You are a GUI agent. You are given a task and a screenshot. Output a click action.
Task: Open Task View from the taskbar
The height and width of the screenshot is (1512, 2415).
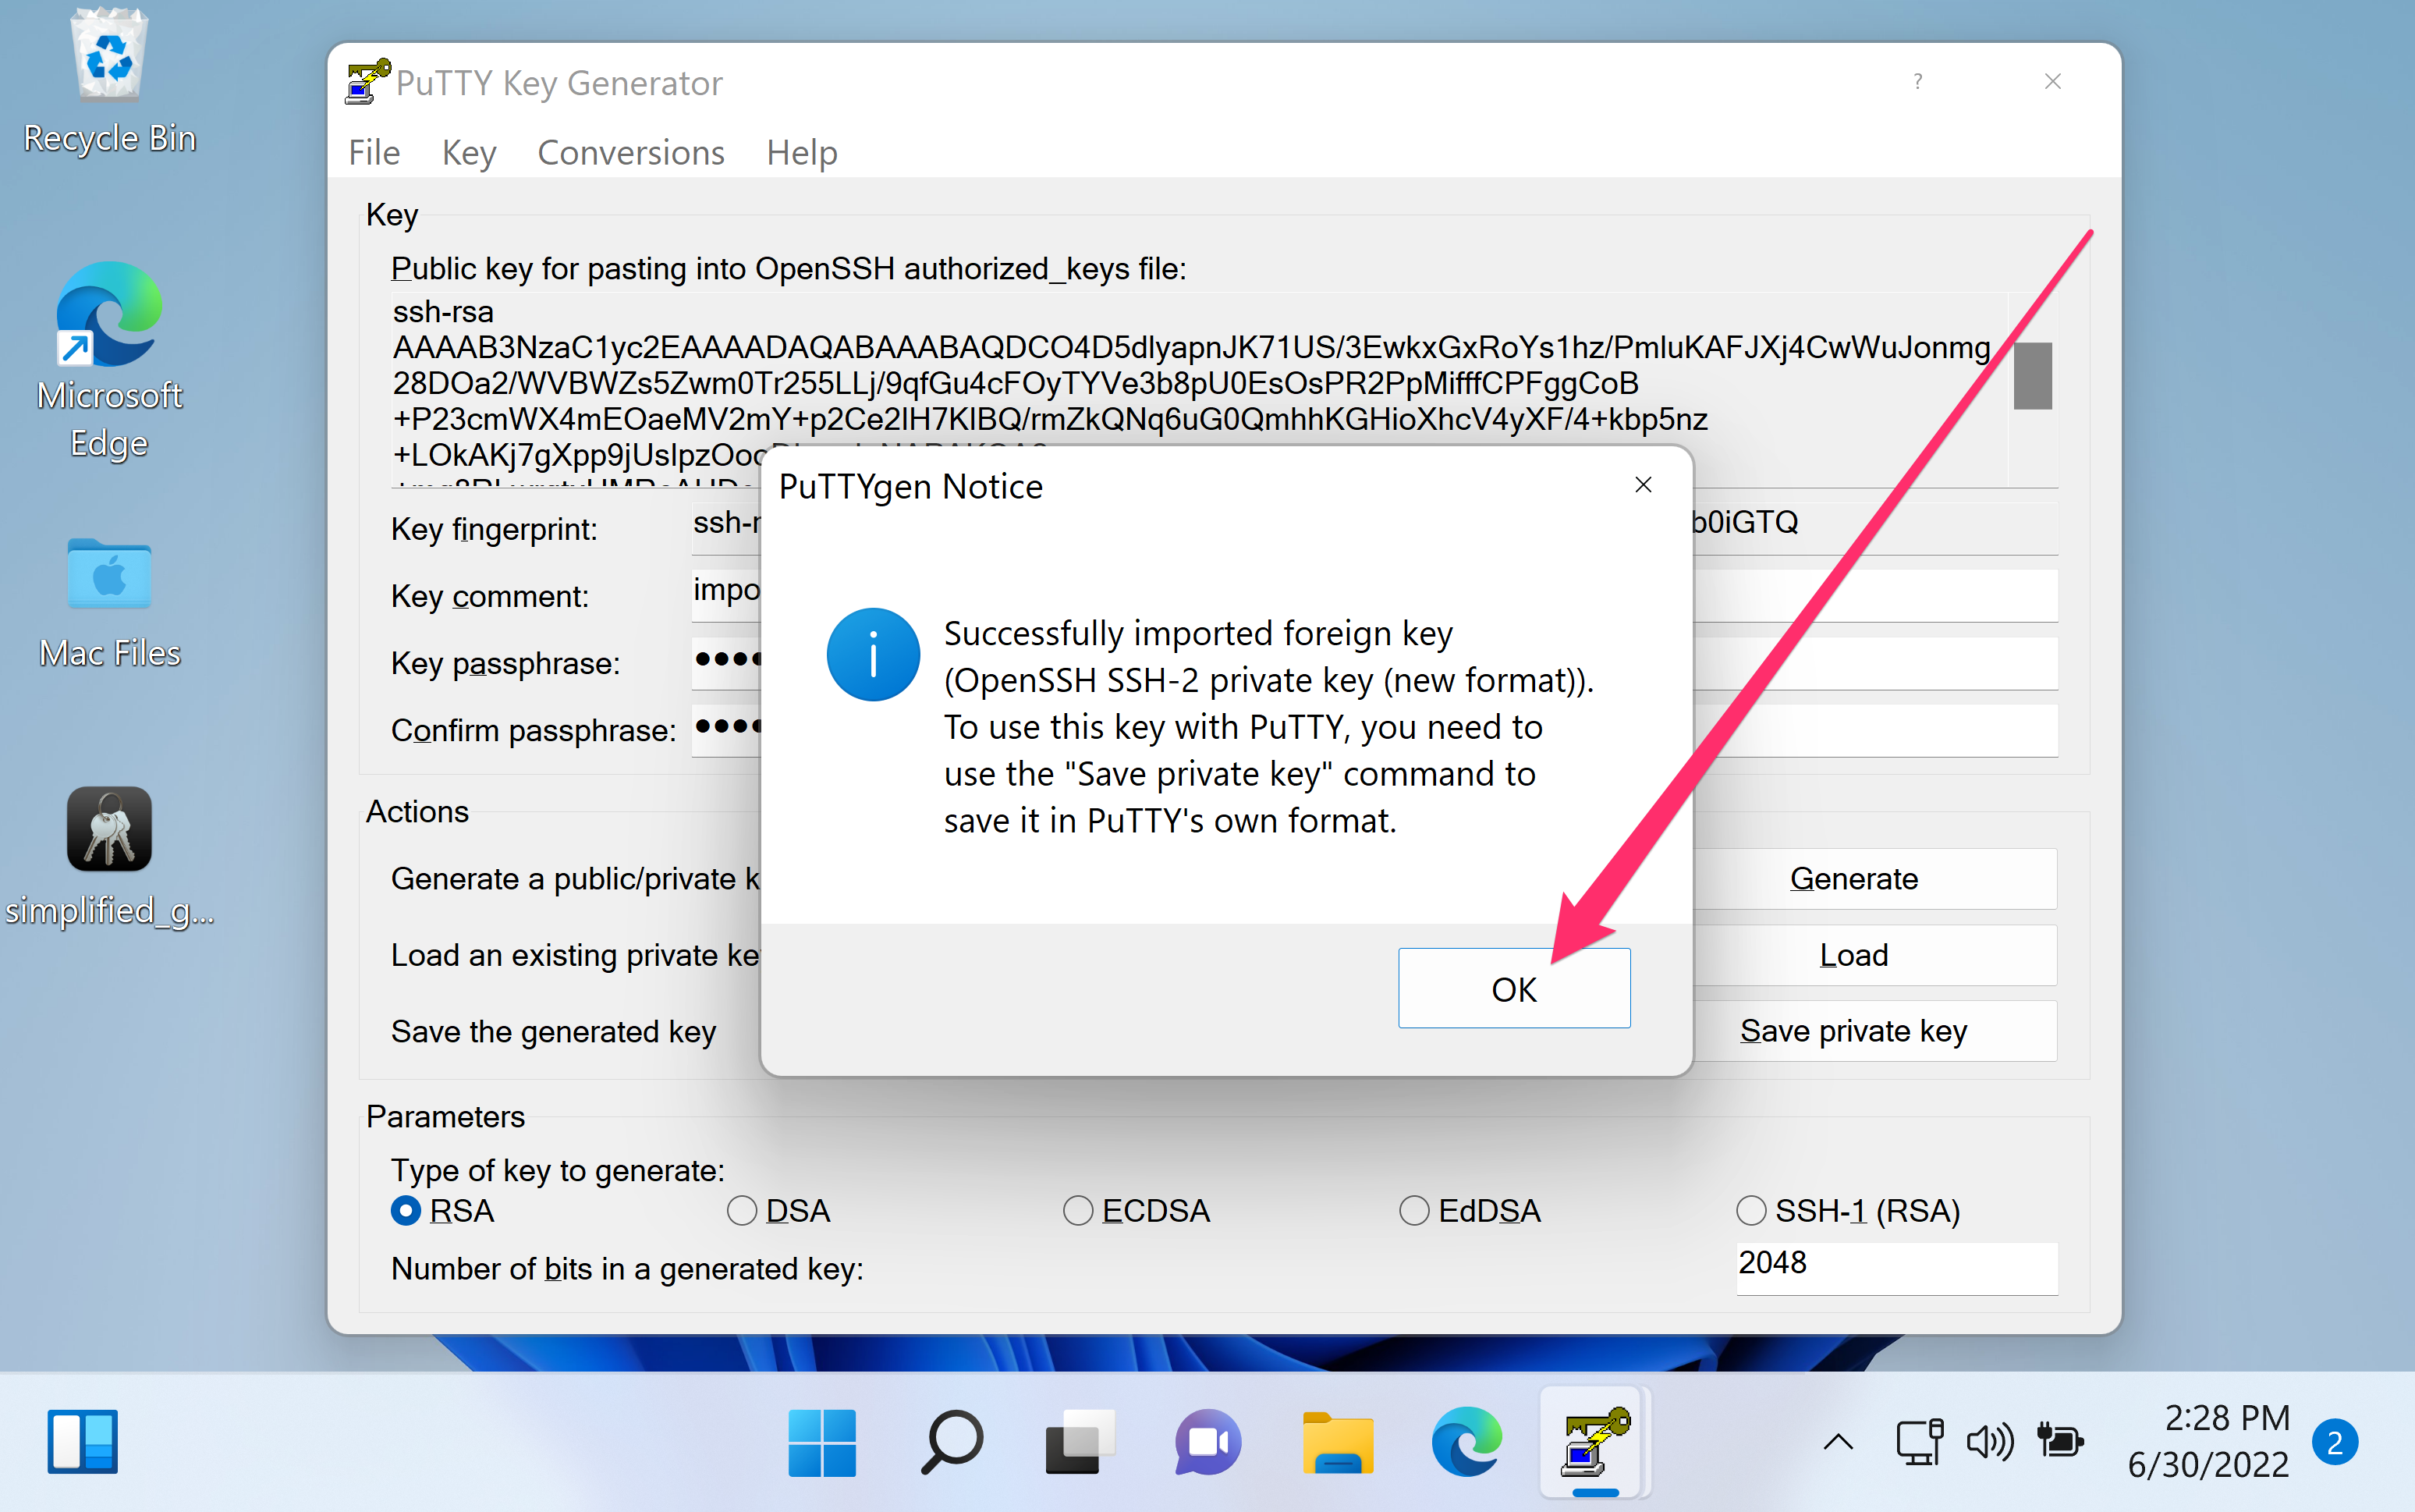1080,1442
